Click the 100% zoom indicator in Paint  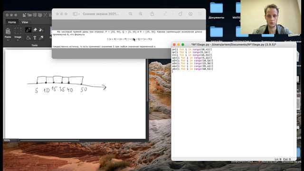[x=7, y=141]
